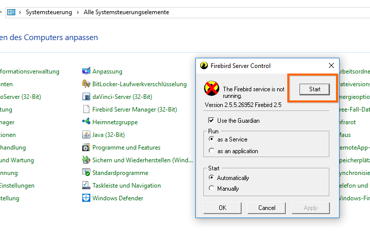Click the Heimnetzgruppe icon
Screen dimensions: 370x250
pos(86,122)
